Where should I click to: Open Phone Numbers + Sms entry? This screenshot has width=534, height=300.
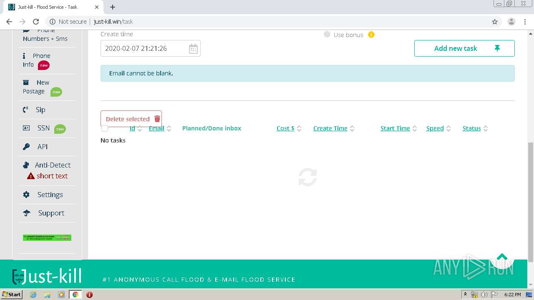tap(45, 35)
